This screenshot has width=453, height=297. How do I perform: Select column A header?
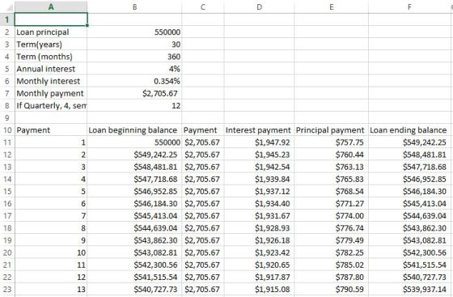click(51, 6)
